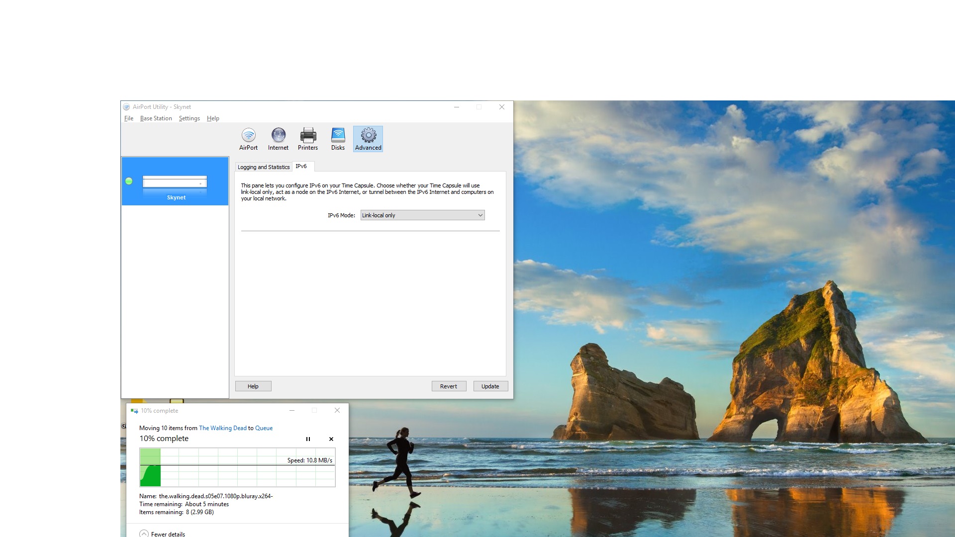955x537 pixels.
Task: Open The Walking Dead source link
Action: pos(222,428)
